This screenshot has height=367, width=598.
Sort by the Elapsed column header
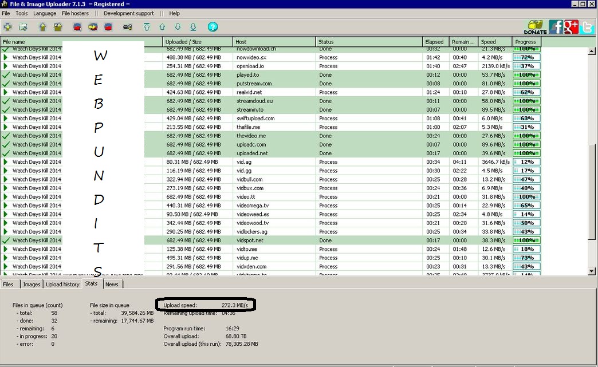tap(435, 42)
